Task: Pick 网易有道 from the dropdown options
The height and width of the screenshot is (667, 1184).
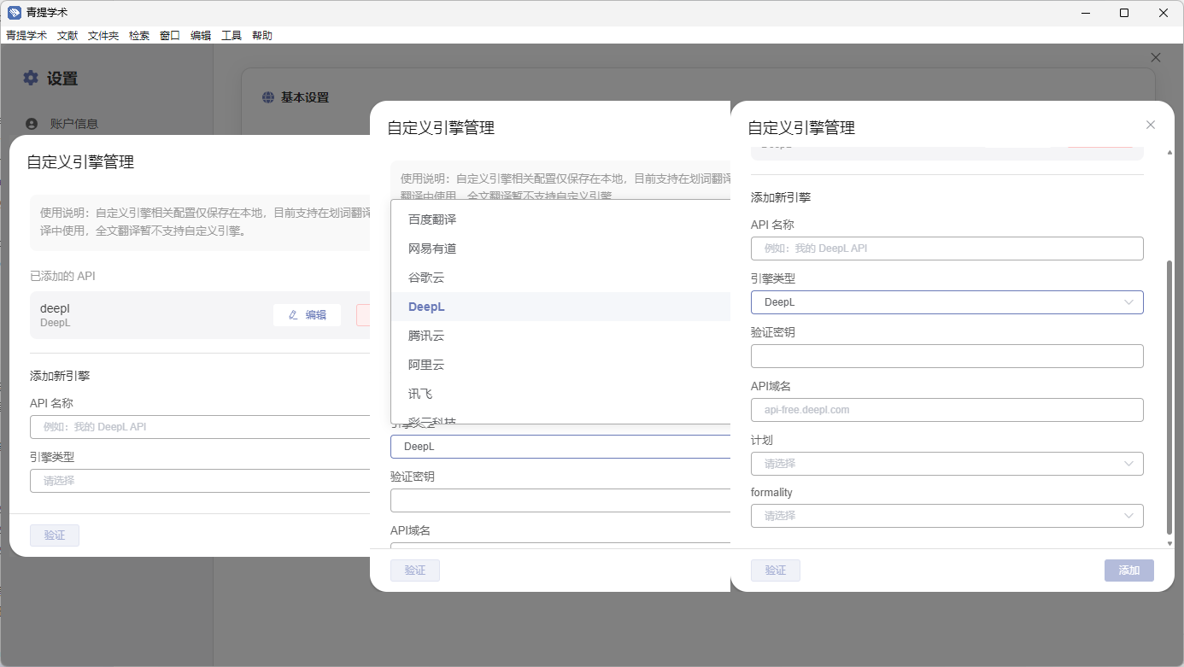Action: point(432,249)
